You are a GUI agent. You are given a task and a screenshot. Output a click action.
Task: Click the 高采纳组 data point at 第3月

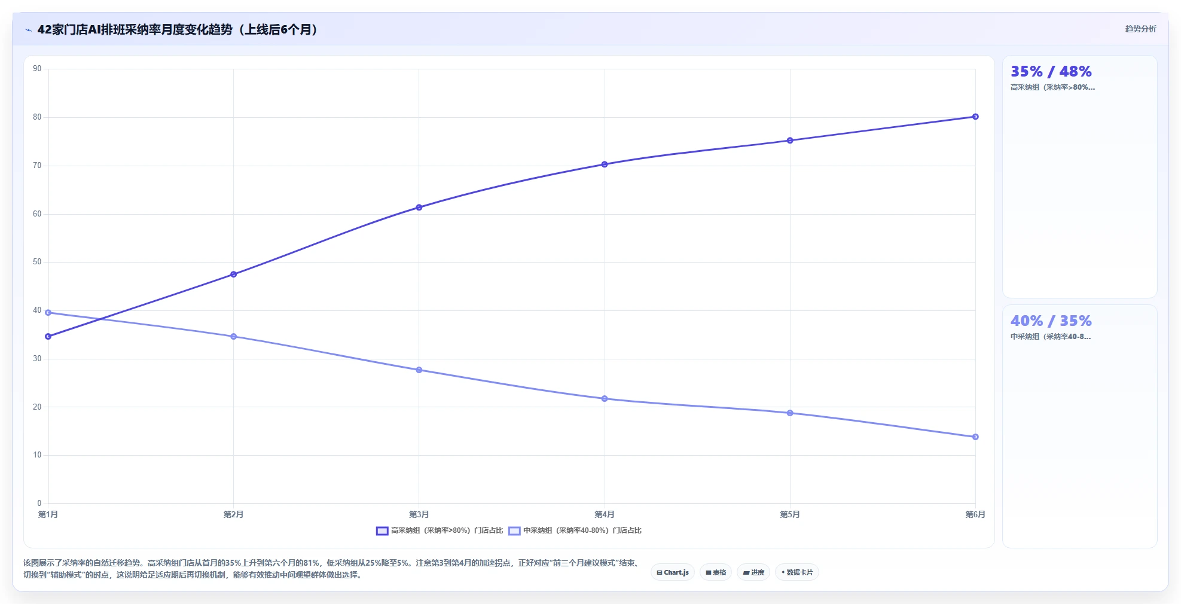[419, 208]
